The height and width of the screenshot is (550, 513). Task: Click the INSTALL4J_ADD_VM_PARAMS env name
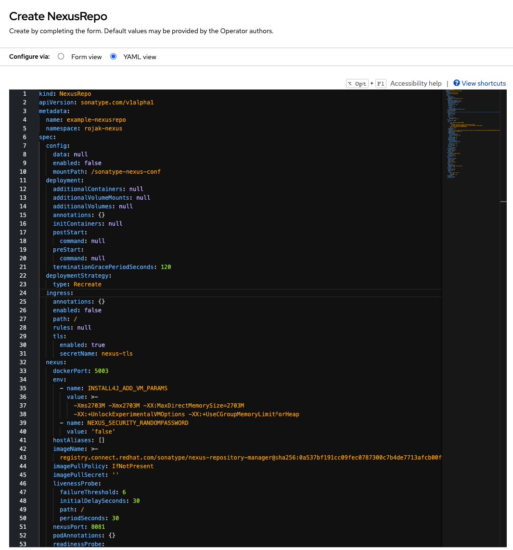point(128,388)
